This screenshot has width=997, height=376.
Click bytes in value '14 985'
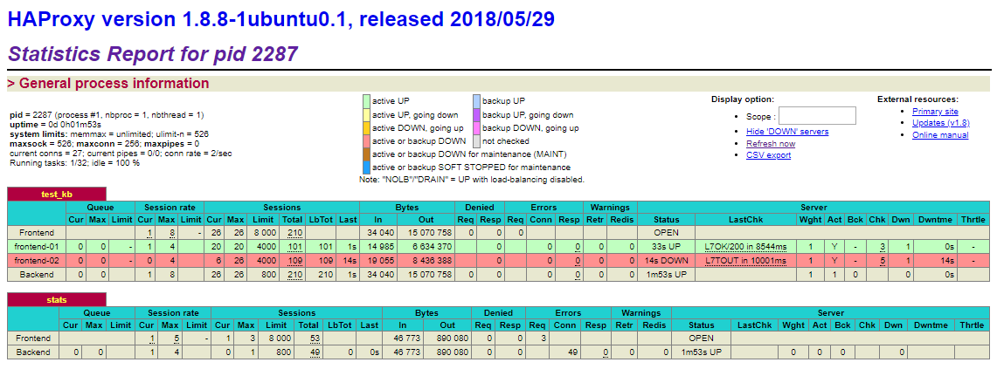pyautogui.click(x=384, y=246)
